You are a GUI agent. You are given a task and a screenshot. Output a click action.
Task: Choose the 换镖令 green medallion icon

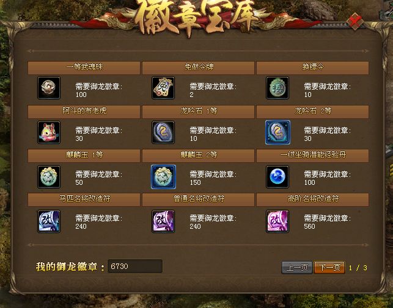point(277,88)
